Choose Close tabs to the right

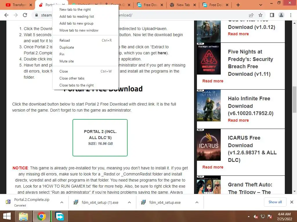click(86, 85)
